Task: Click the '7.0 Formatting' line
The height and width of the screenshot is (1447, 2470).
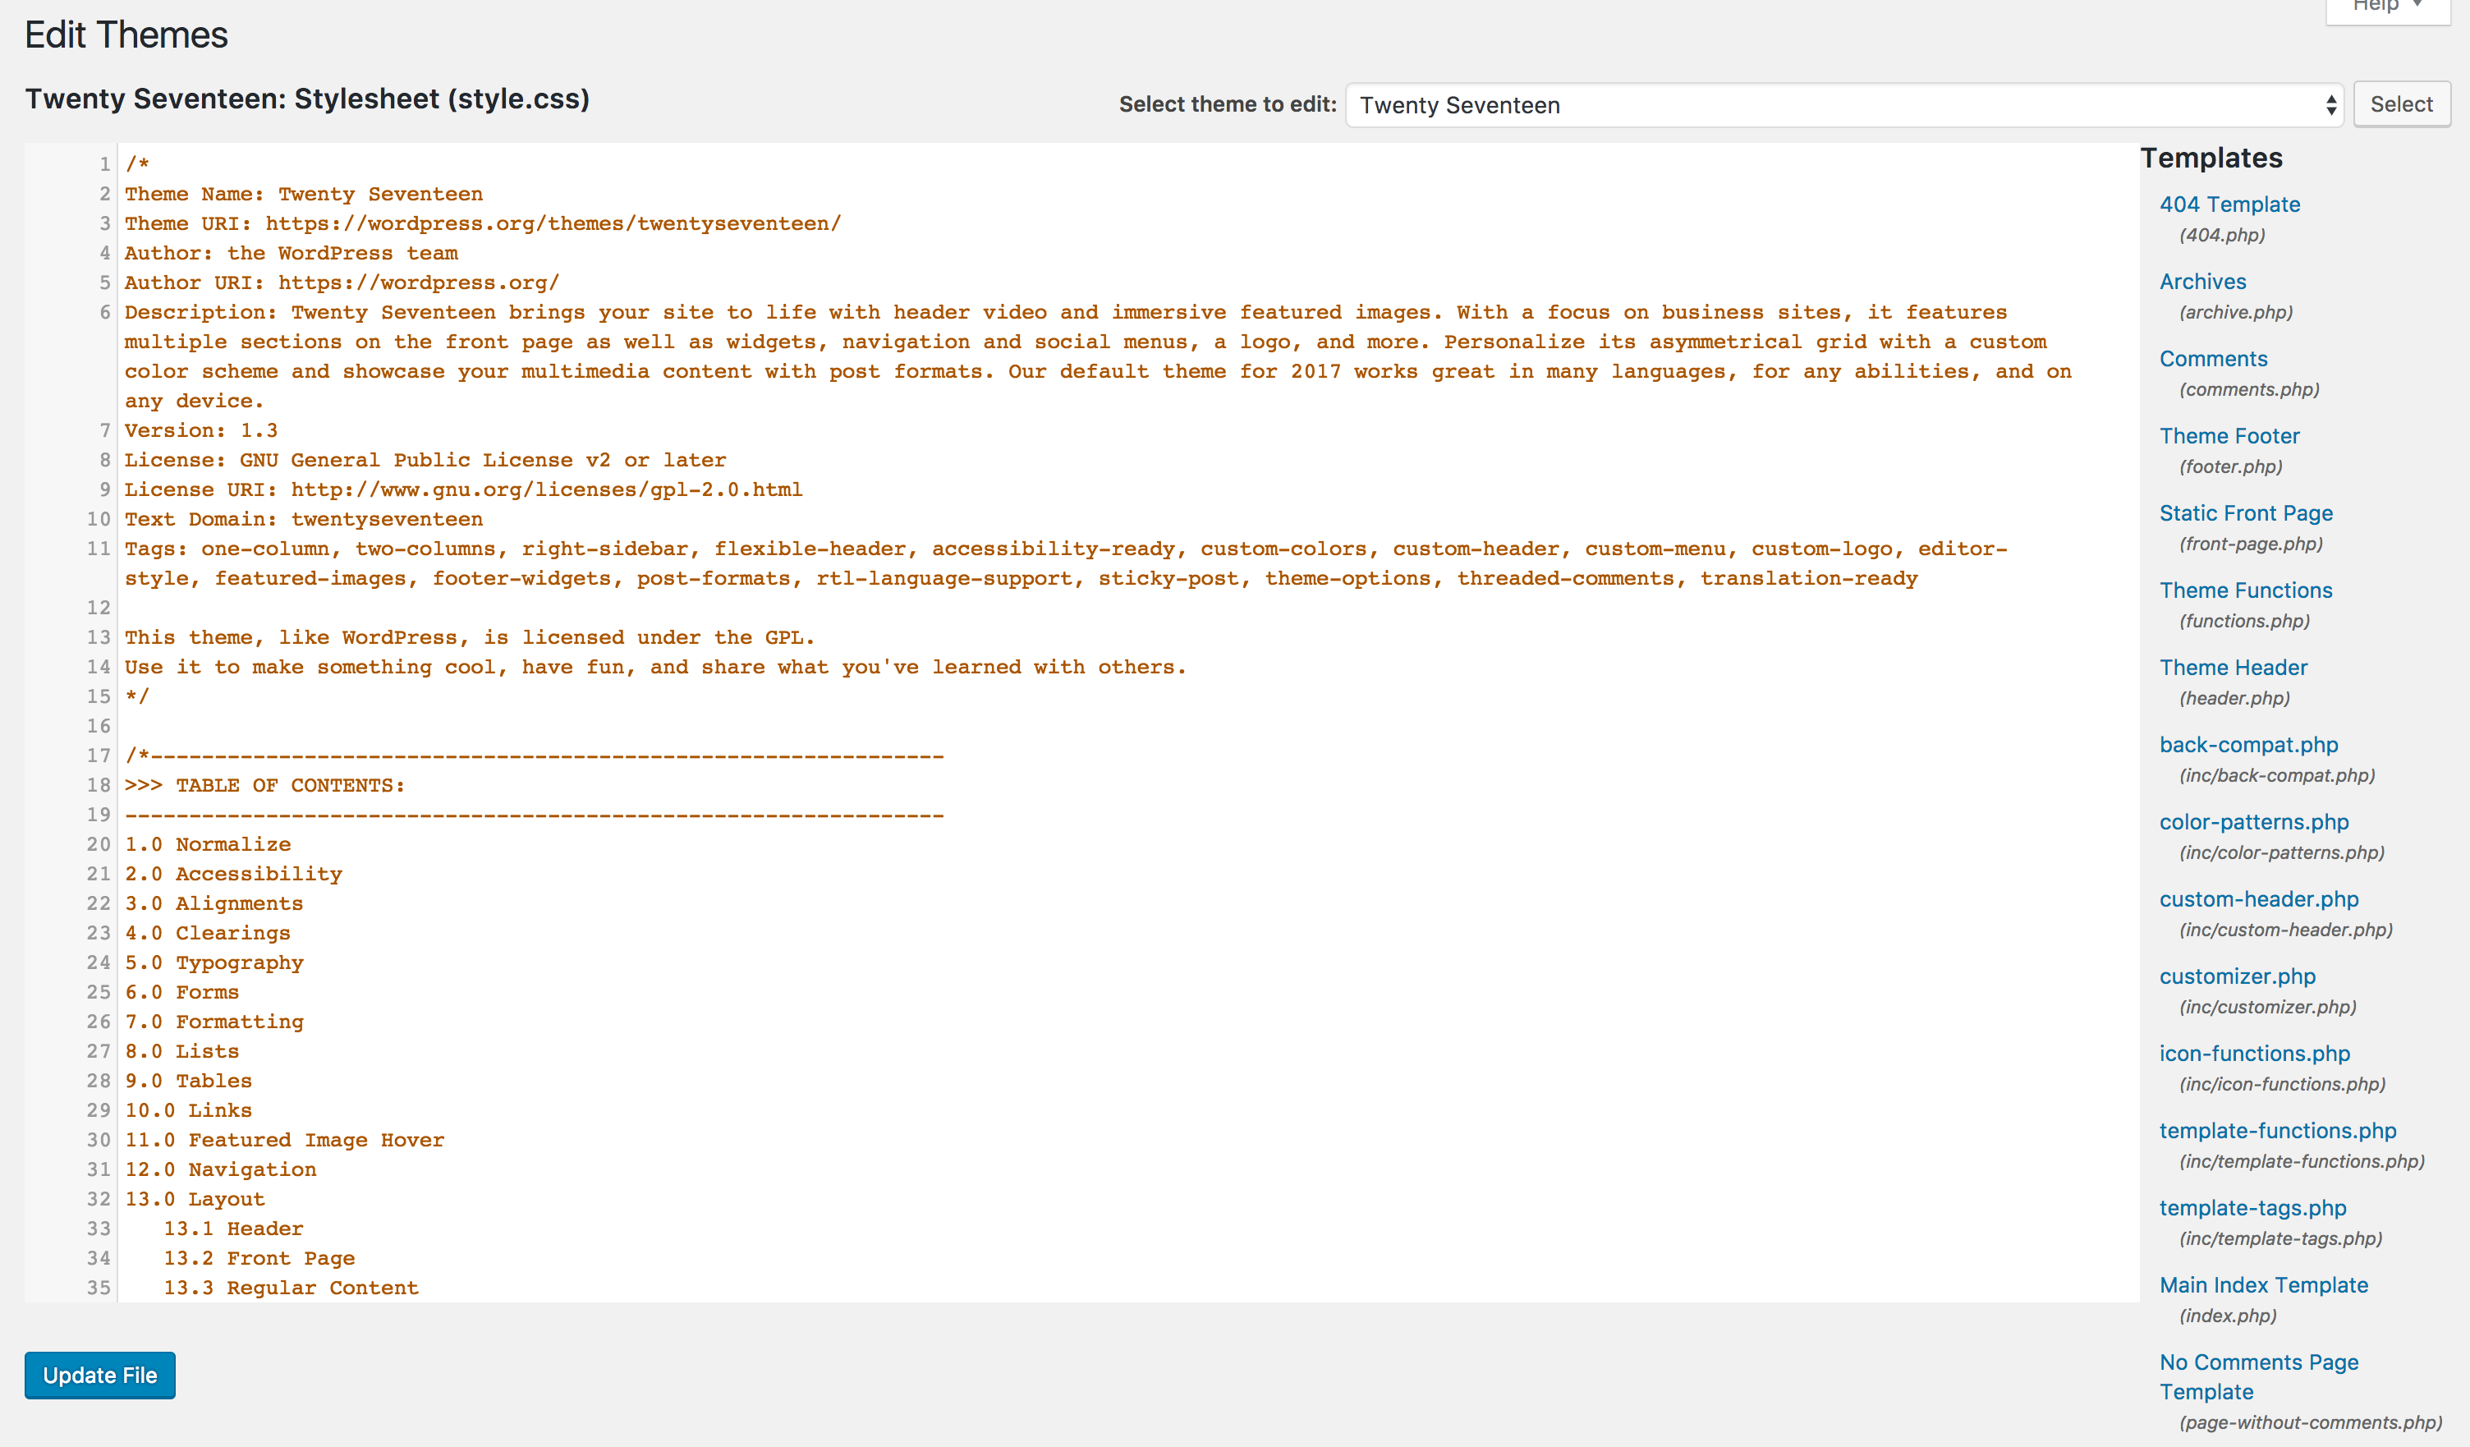Action: (x=213, y=1022)
